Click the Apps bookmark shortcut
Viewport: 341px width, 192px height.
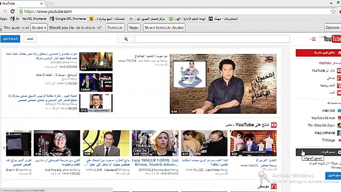(x=3, y=19)
